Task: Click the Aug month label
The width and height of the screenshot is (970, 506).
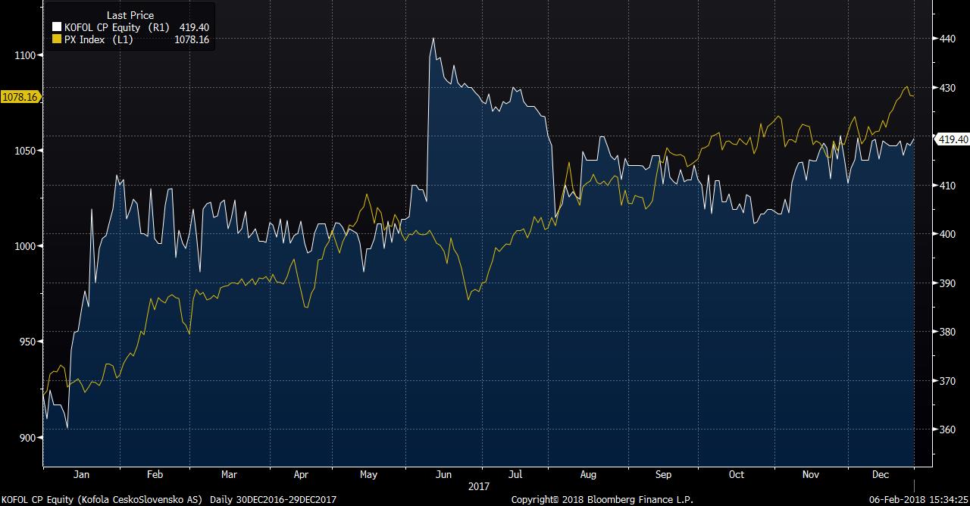Action: click(588, 475)
